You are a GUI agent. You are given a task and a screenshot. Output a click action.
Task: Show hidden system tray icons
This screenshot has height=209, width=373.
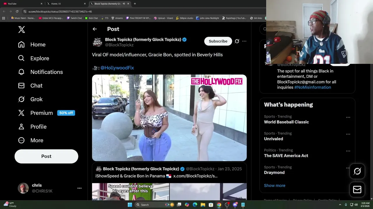pyautogui.click(x=340, y=205)
